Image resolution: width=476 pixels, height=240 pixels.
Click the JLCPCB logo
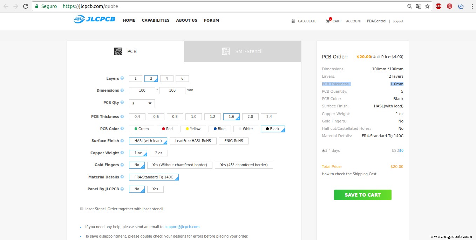coord(94,20)
